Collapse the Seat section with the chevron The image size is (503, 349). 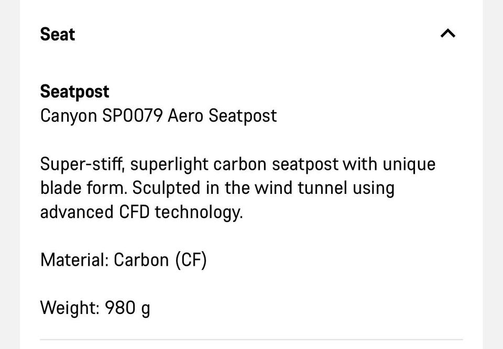448,34
